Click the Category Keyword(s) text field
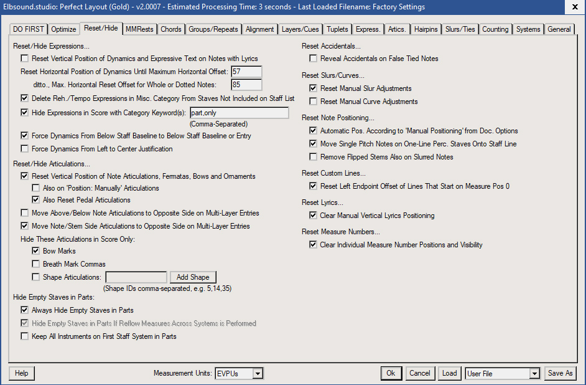Viewport: 586px width, 385px height. [239, 113]
